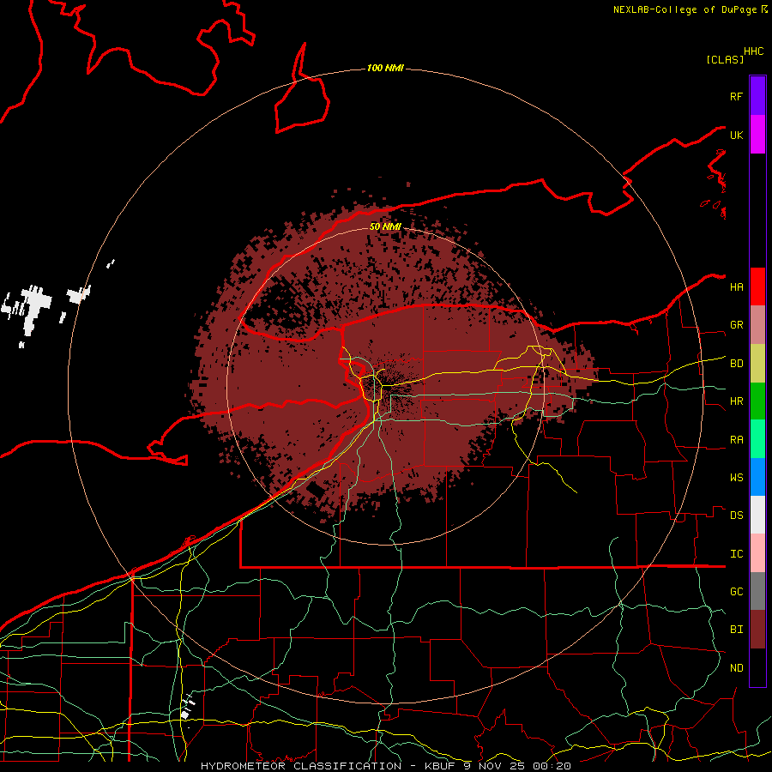The image size is (772, 772).
Task: Click the DS legend label
Action: pyautogui.click(x=736, y=516)
